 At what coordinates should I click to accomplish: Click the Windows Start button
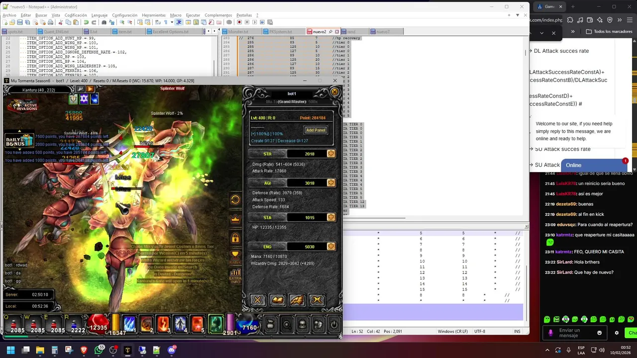point(10,350)
